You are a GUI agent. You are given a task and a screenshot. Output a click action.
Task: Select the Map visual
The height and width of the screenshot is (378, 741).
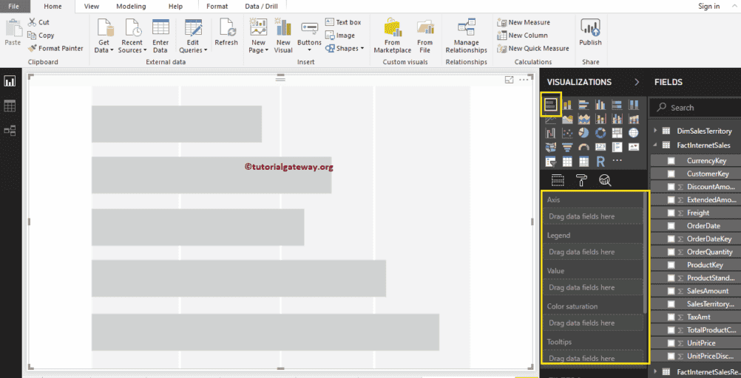click(633, 133)
